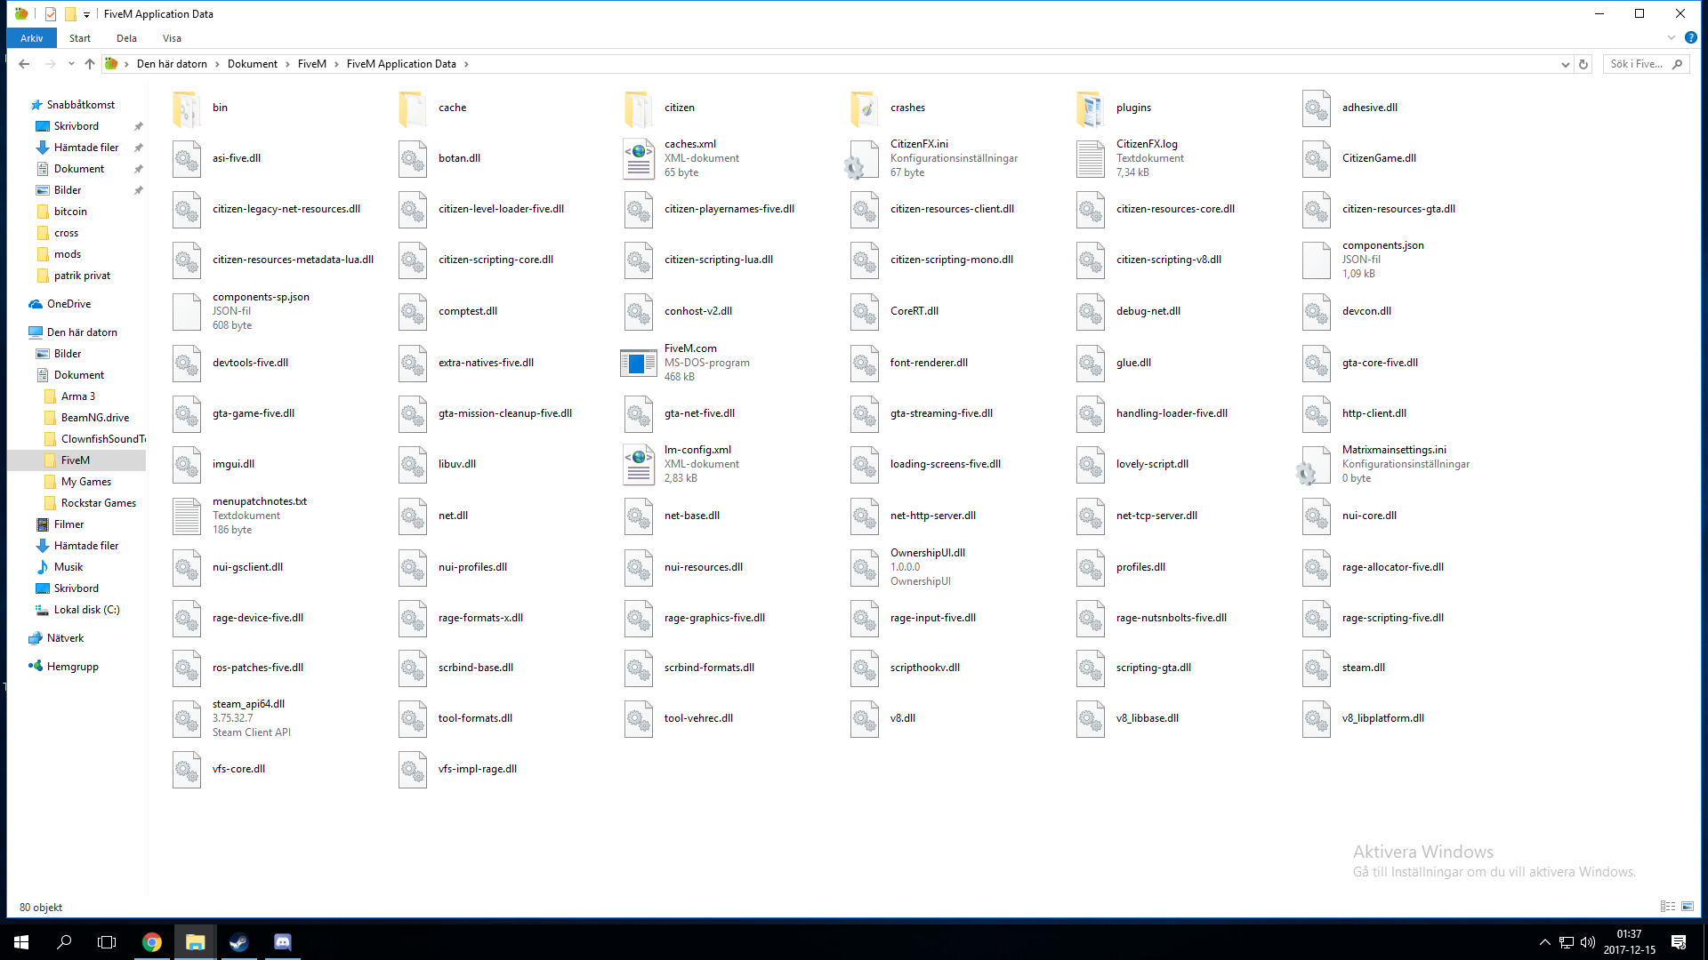
Task: Switch to large icons view layout
Action: (x=1688, y=907)
